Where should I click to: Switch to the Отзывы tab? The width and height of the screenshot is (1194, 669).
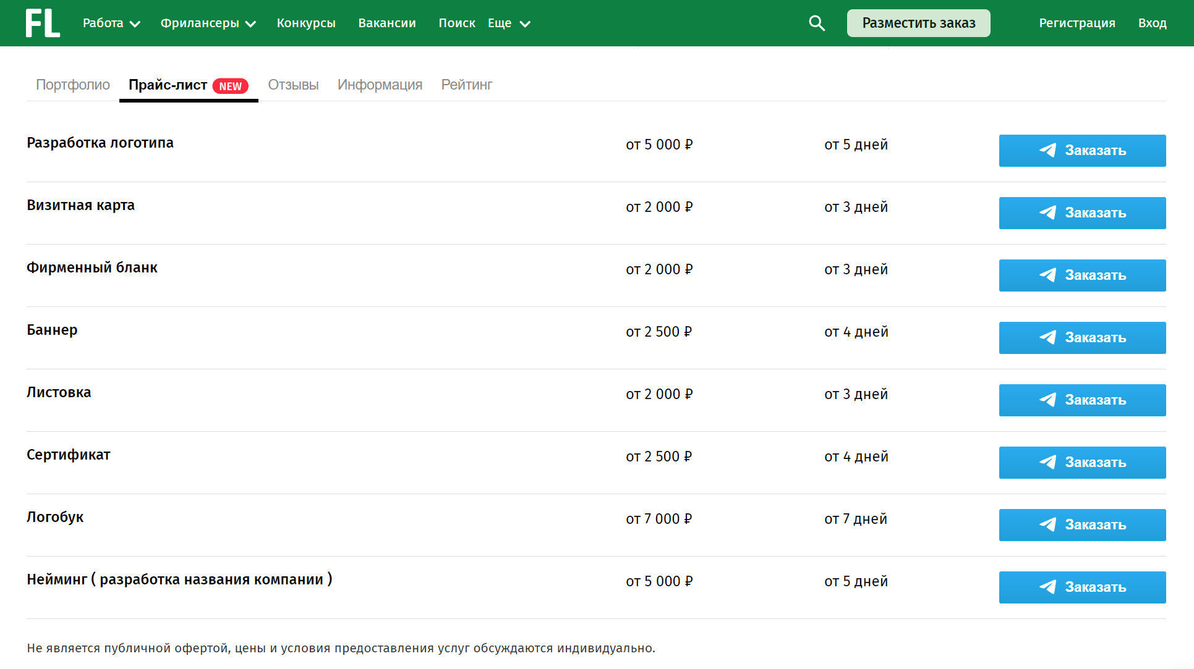click(x=293, y=85)
